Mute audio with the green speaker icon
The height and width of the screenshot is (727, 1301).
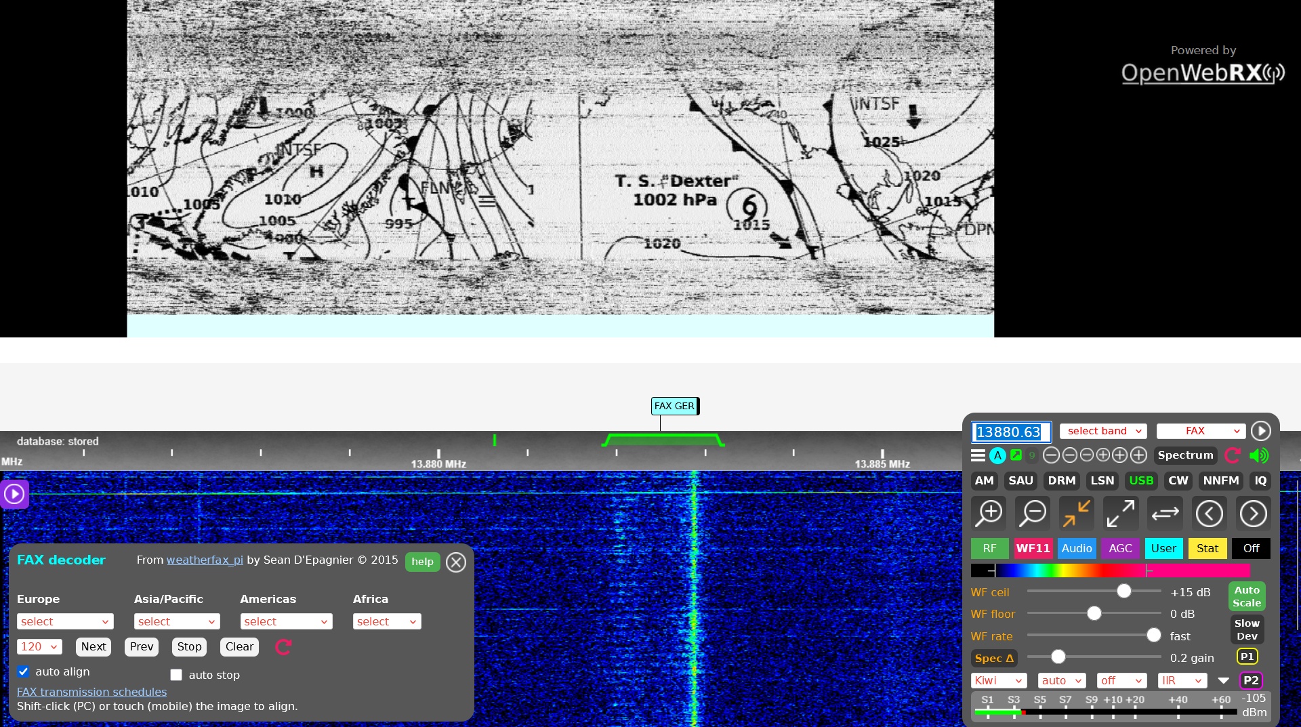tap(1260, 455)
